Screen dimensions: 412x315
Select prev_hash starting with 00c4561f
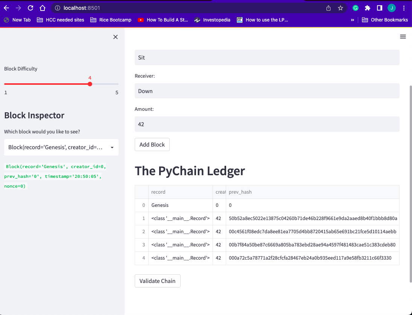pyautogui.click(x=313, y=232)
